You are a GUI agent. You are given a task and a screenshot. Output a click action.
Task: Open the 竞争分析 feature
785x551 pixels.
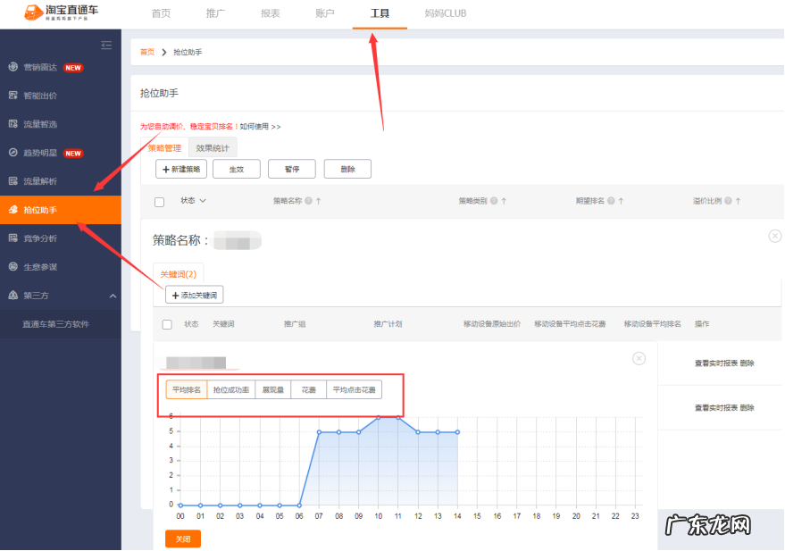[x=40, y=238]
